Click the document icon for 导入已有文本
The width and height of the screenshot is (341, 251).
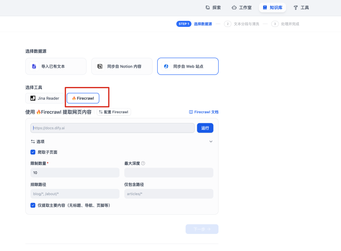[x=34, y=66]
